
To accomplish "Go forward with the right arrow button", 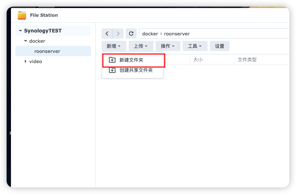I will click(118, 34).
